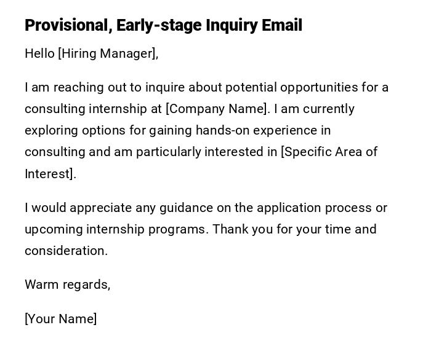Image resolution: width=431 pixels, height=357 pixels.
Task: Click the 'Provisional, Early-stage Inquiry Email' heading
Action: click(x=163, y=25)
